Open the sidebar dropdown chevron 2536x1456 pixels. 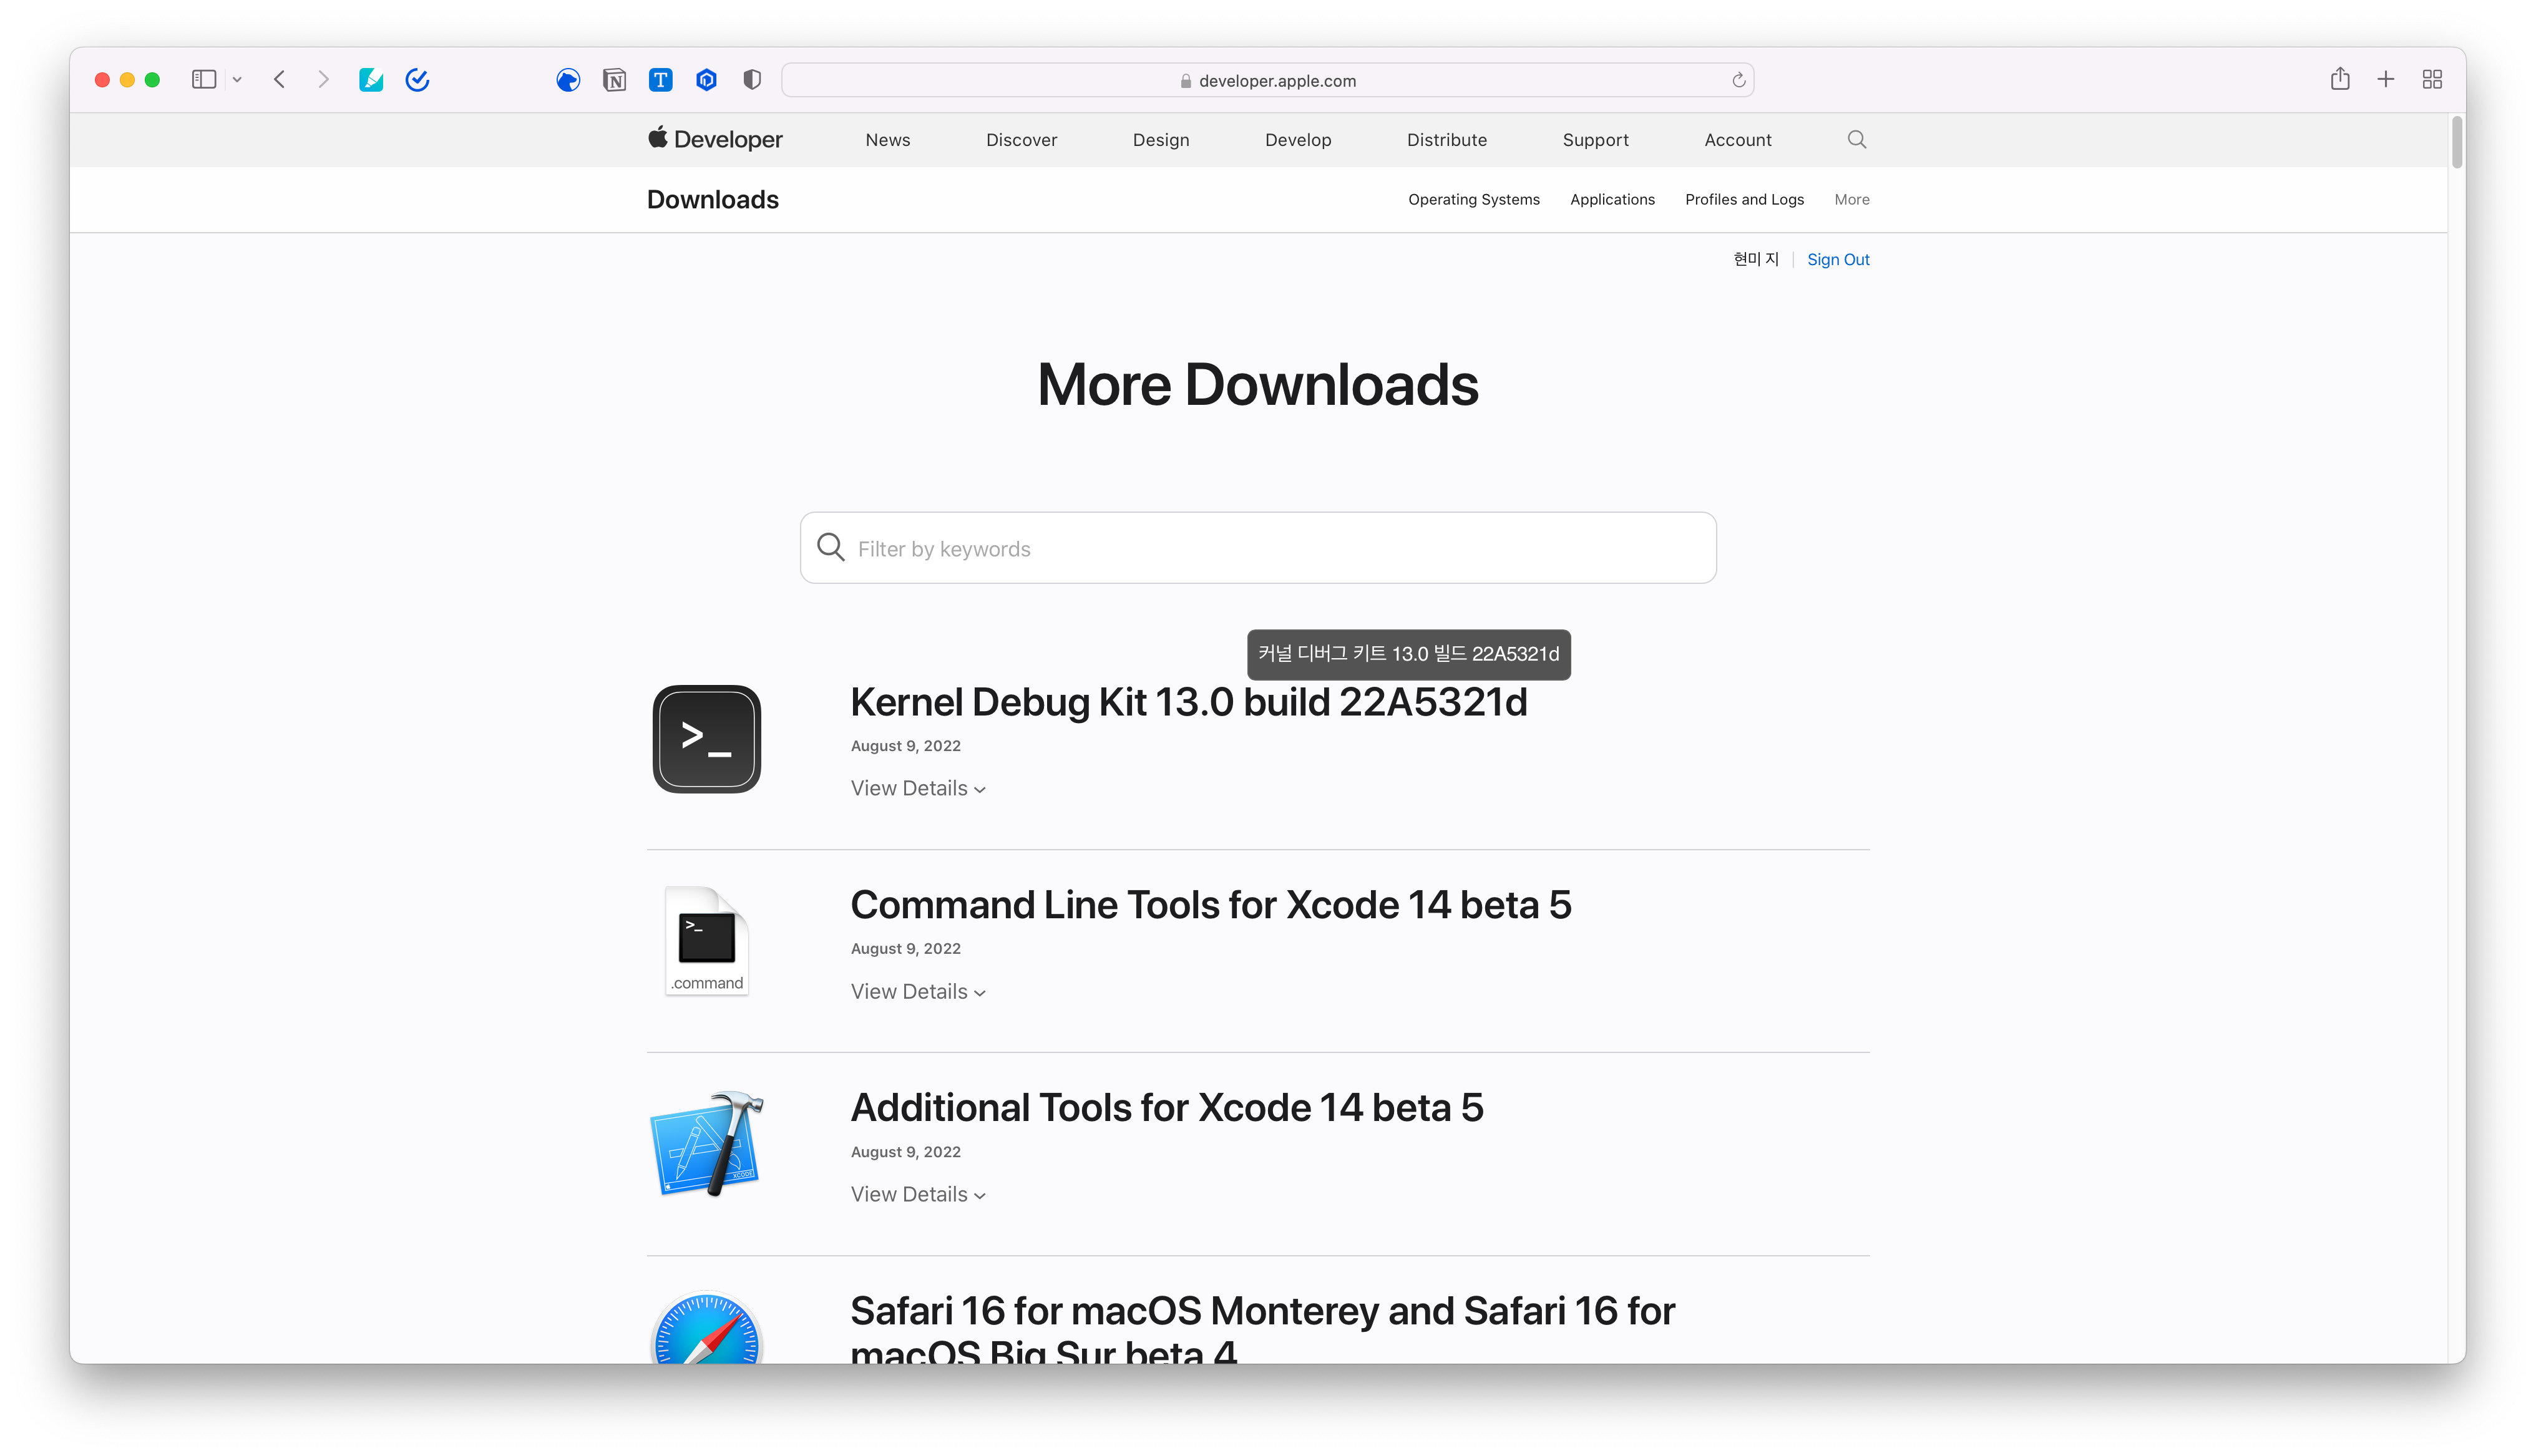[237, 80]
